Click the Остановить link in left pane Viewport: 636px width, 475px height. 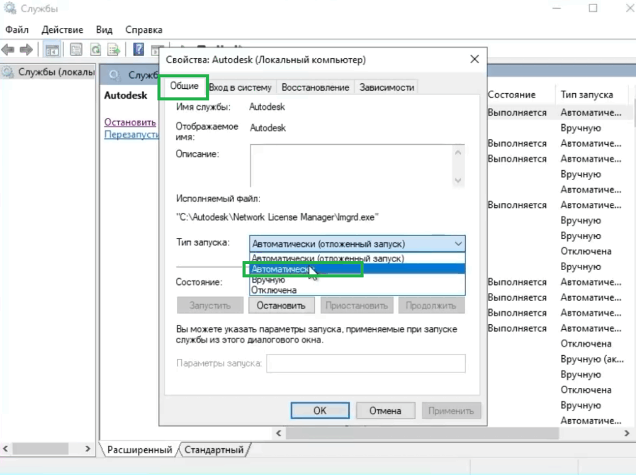130,122
